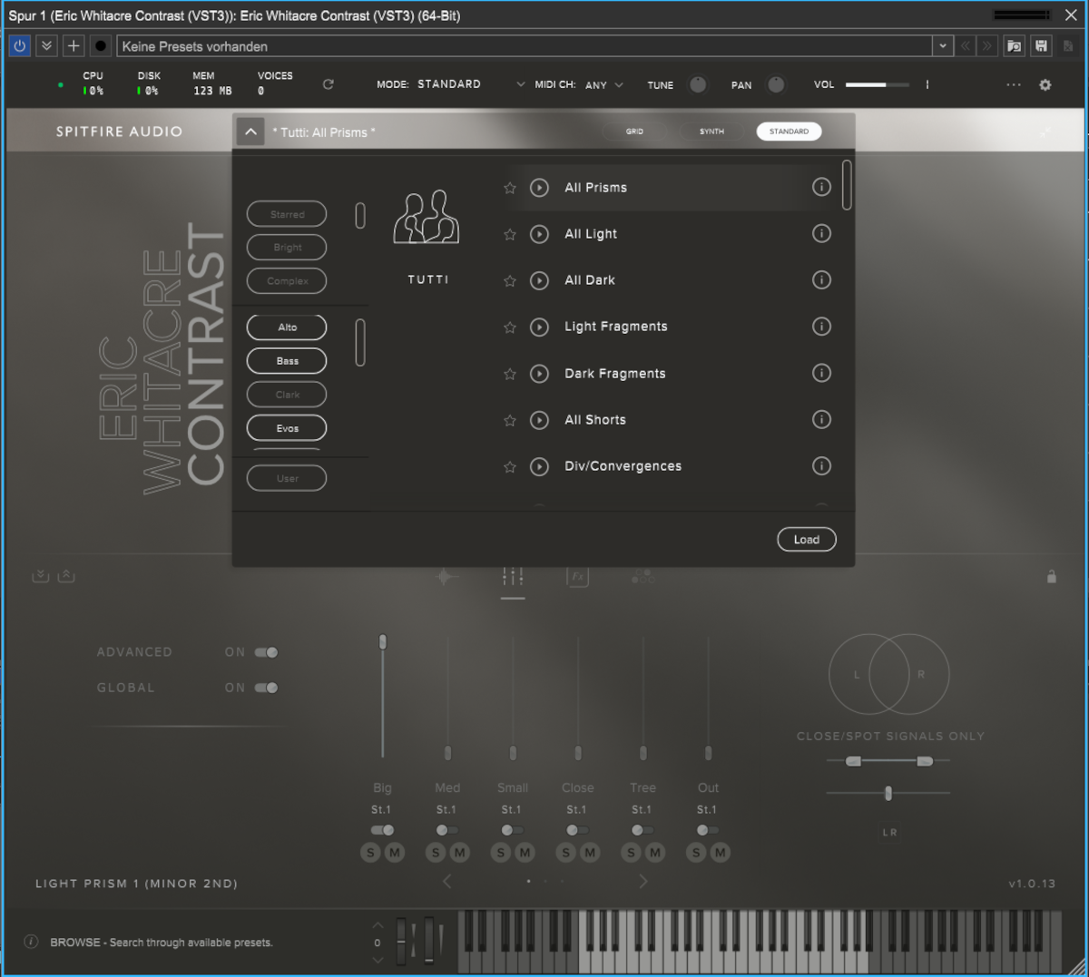Toggle the GLOBAL on switch
The height and width of the screenshot is (977, 1089).
click(266, 688)
